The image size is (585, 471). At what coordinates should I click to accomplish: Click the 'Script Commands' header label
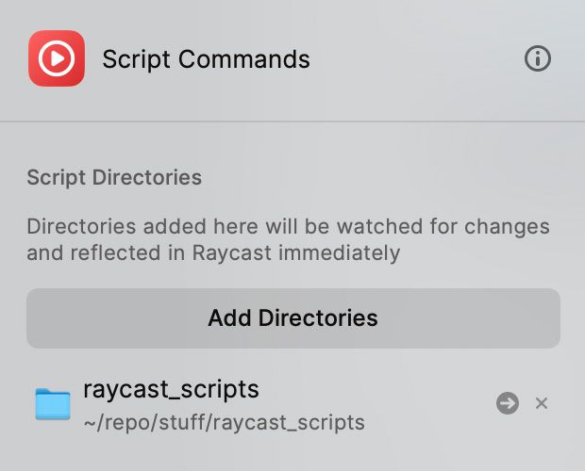coord(206,58)
